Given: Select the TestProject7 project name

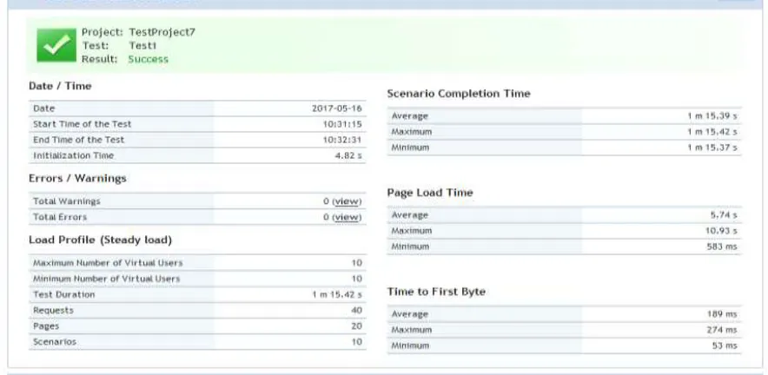Looking at the screenshot, I should coord(162,32).
